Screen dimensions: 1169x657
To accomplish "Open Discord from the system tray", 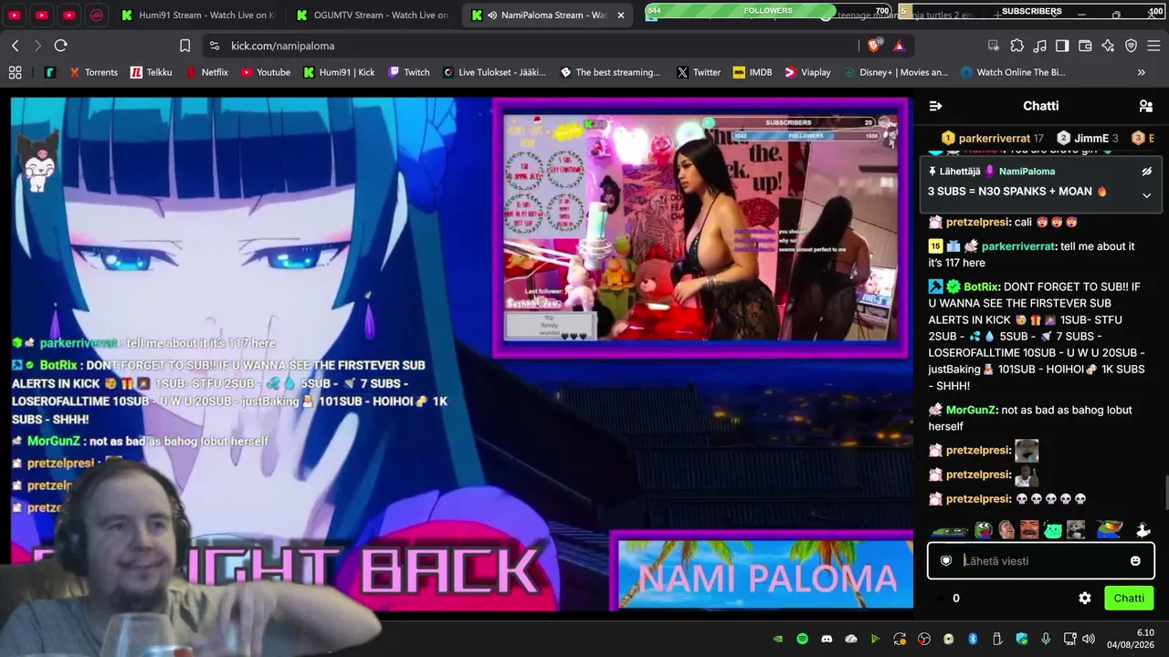I will pyautogui.click(x=827, y=639).
